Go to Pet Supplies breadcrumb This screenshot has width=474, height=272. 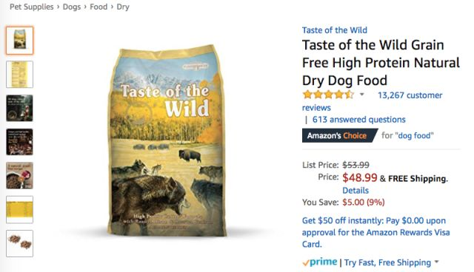31,7
